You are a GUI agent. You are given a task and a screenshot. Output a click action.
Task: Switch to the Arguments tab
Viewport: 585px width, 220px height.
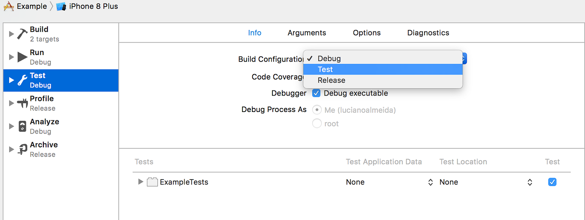point(307,33)
